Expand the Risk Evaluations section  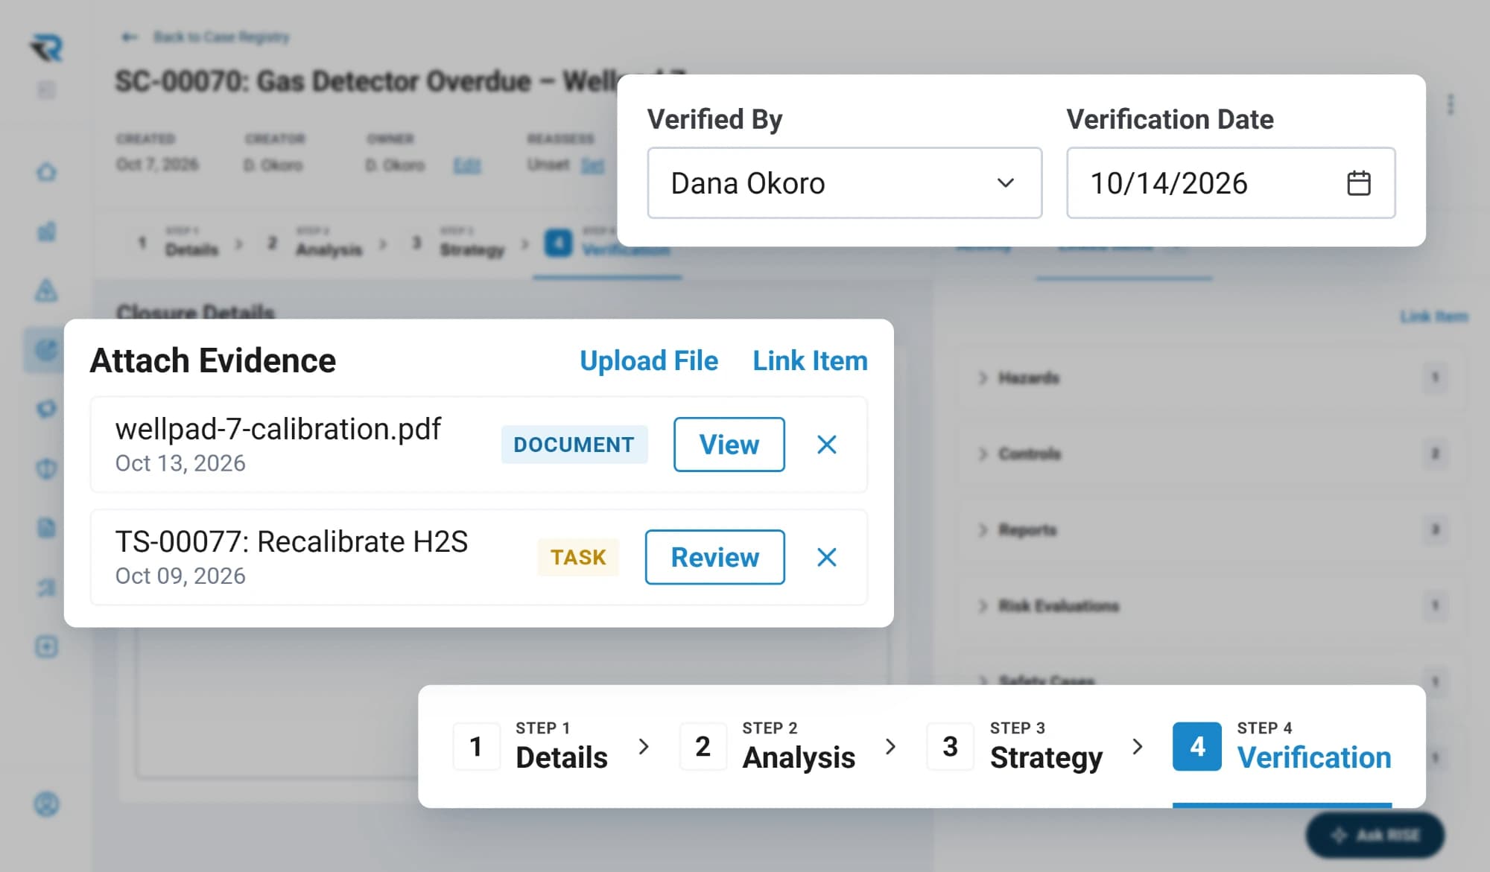(x=1211, y=605)
